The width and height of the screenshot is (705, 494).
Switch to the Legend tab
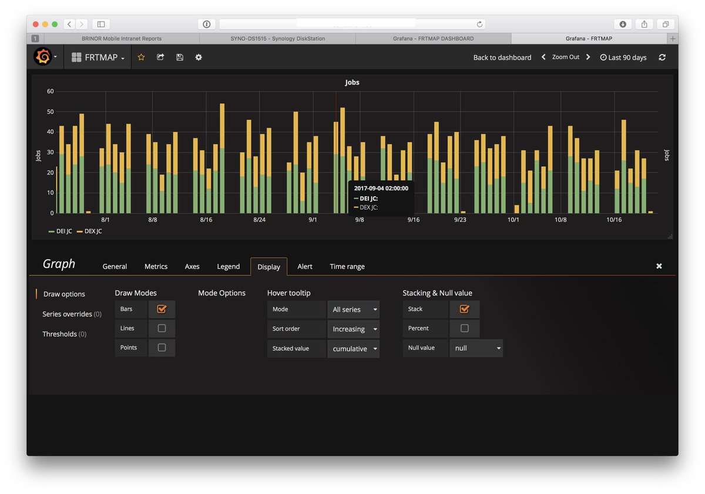pos(229,266)
